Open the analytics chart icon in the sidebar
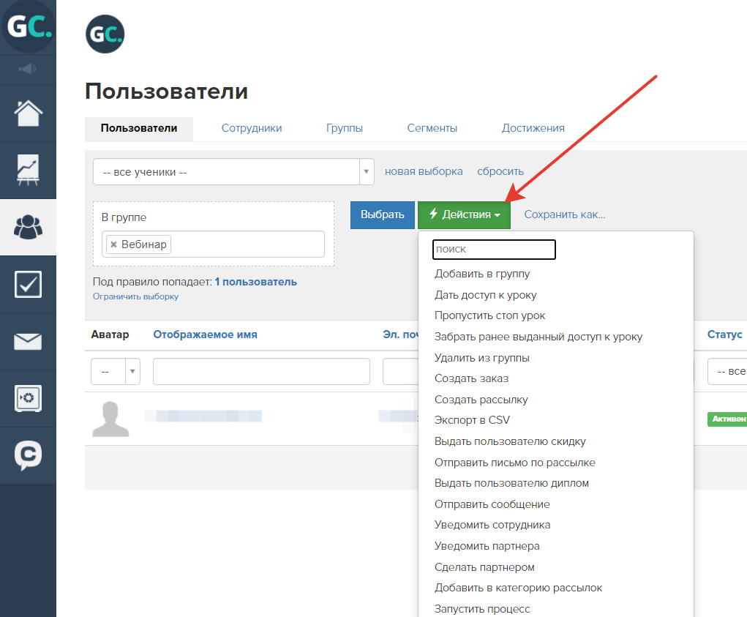The image size is (747, 617). pos(28,170)
